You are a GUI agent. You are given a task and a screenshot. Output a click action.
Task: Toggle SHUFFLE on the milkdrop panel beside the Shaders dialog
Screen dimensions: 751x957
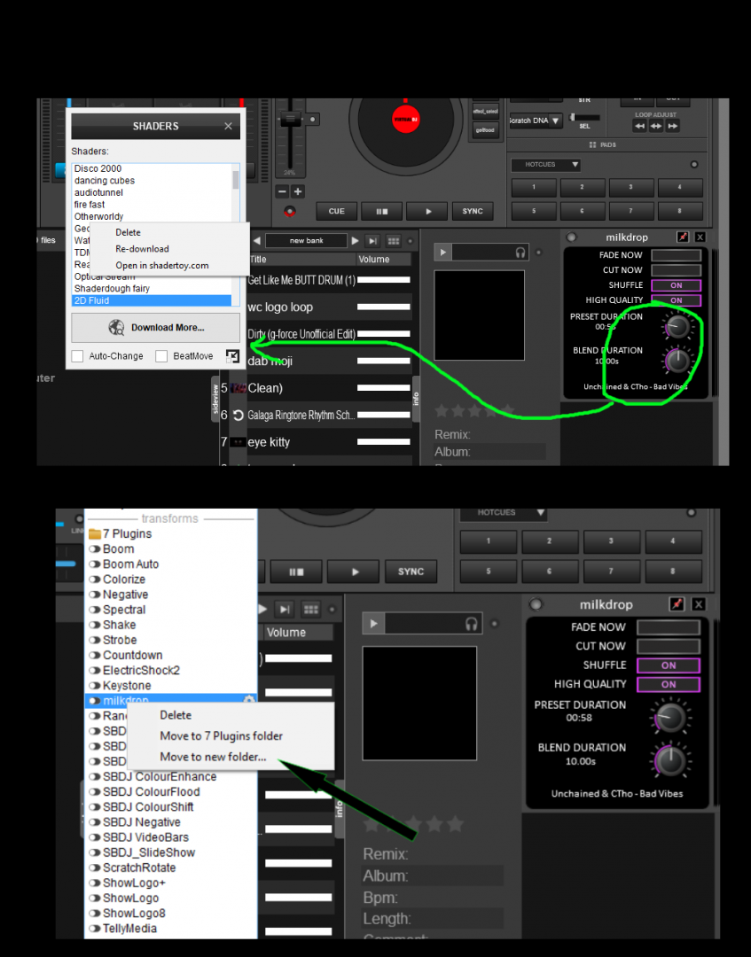click(x=677, y=285)
